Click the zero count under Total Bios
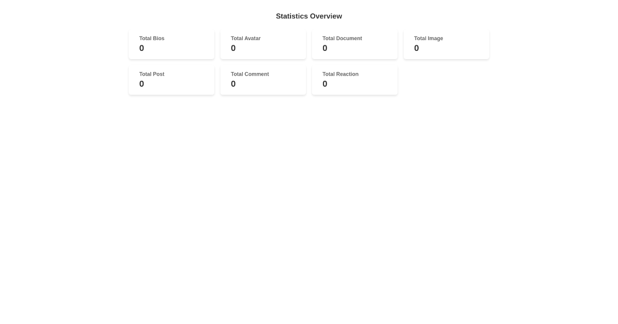 pos(142,48)
